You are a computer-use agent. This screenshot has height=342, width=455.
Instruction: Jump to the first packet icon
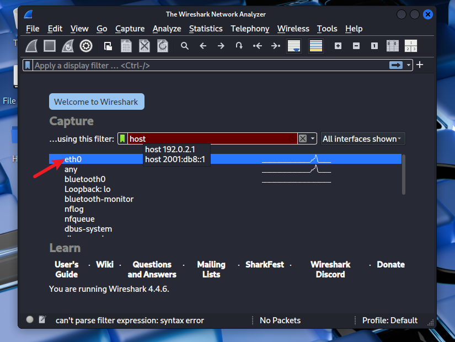[x=257, y=46]
